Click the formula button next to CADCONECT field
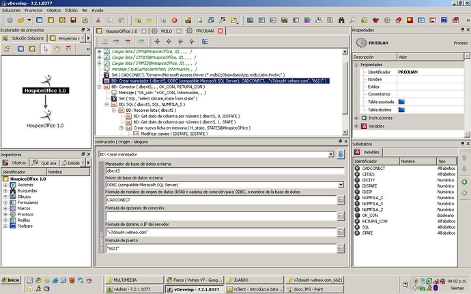The height and width of the screenshot is (294, 471). click(x=341, y=200)
